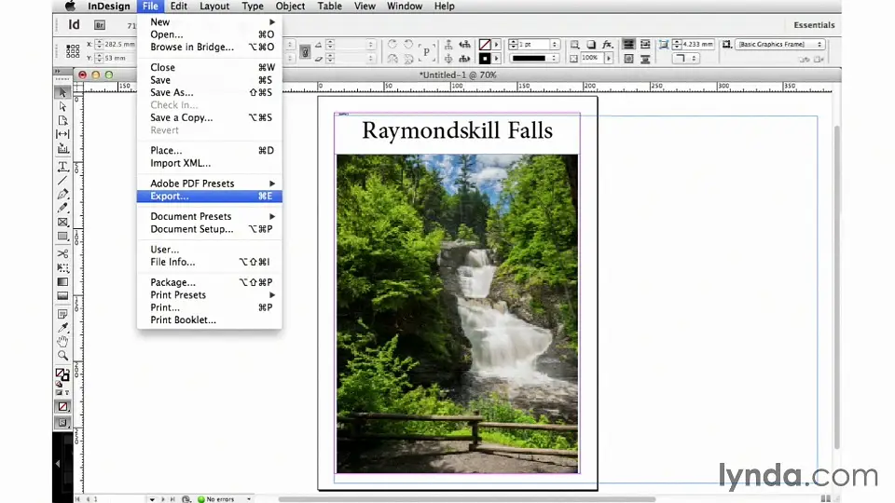Viewport: 895px width, 503px height.
Task: Open the Window menu
Action: (x=405, y=7)
